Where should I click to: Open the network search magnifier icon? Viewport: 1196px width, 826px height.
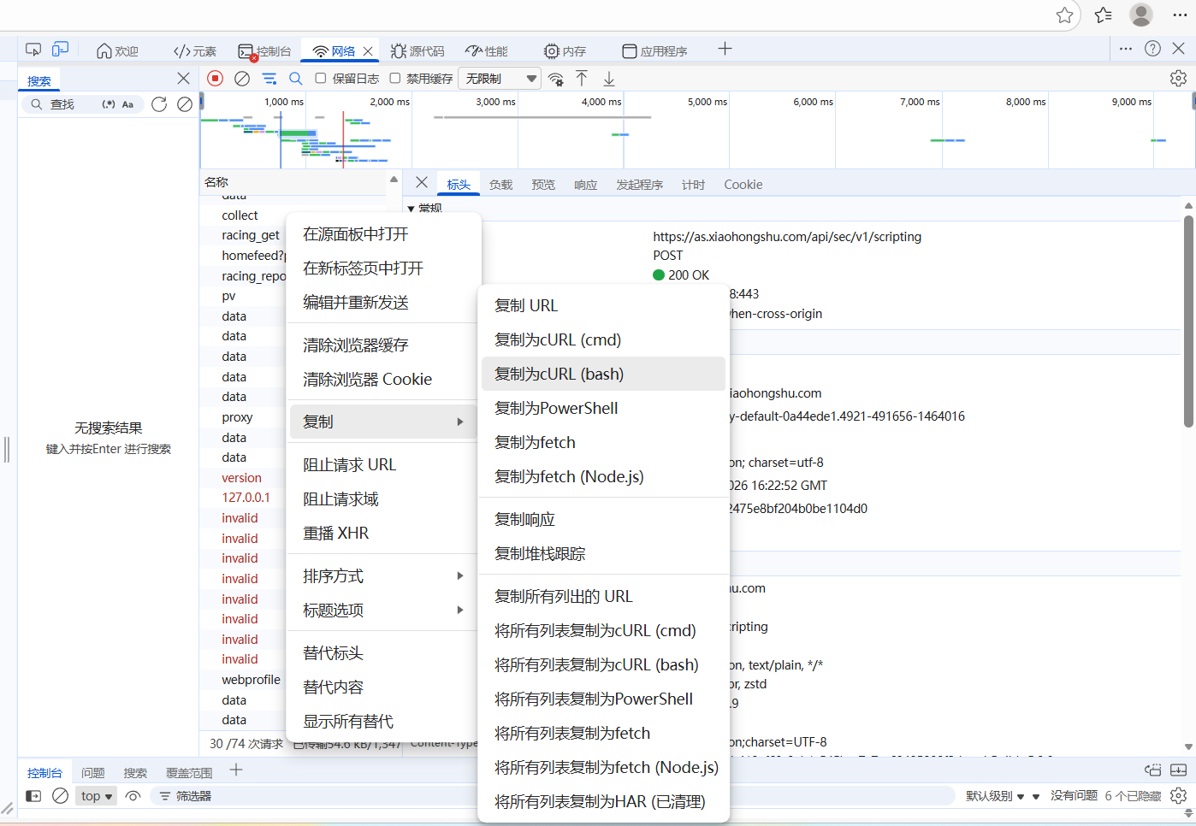pyautogui.click(x=296, y=79)
